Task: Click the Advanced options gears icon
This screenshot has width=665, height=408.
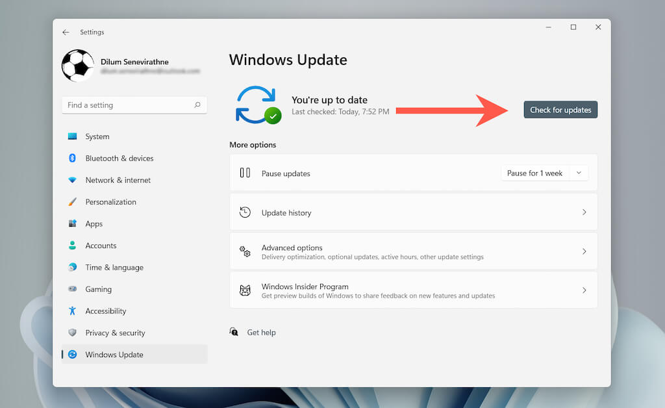Action: (245, 251)
